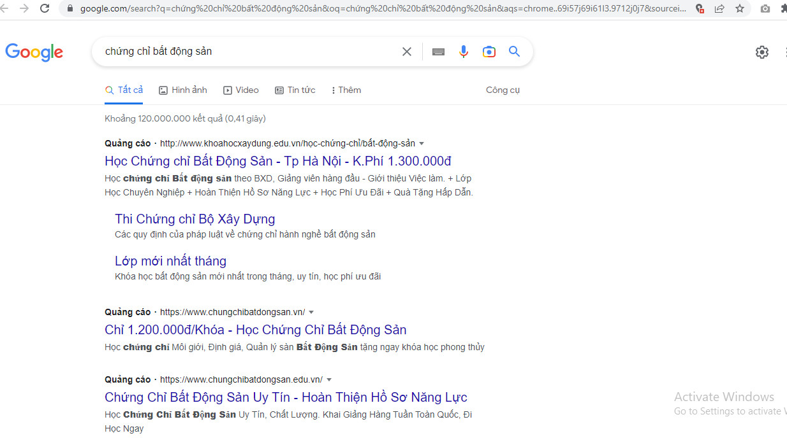The width and height of the screenshot is (787, 438).
Task: Switch to the Tin tức tab
Action: pyautogui.click(x=295, y=90)
